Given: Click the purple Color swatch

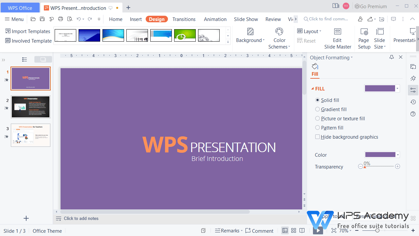Looking at the screenshot, I should (x=380, y=155).
